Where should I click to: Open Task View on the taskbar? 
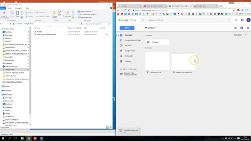pos(16,138)
